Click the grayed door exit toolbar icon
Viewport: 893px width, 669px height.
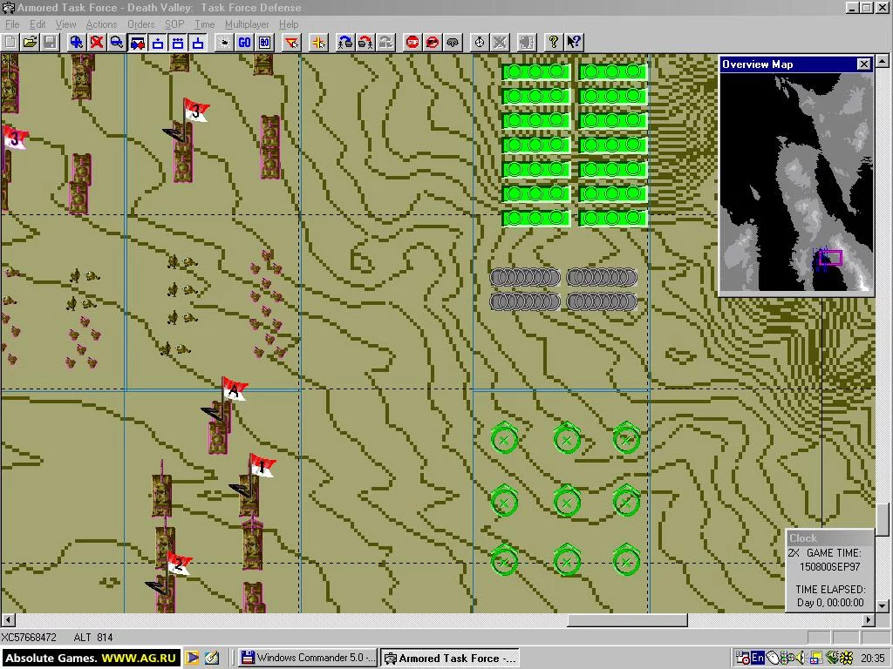click(x=527, y=42)
